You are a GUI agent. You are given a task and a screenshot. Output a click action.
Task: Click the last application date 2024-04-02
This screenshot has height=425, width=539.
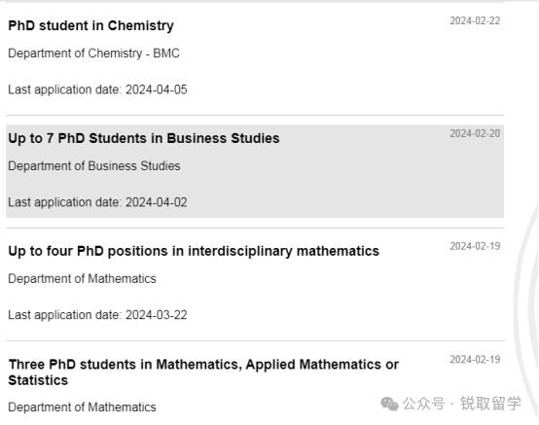click(97, 202)
